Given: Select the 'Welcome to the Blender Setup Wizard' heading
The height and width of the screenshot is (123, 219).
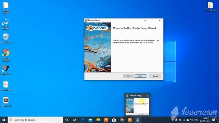Looking at the screenshot, I should [x=134, y=28].
